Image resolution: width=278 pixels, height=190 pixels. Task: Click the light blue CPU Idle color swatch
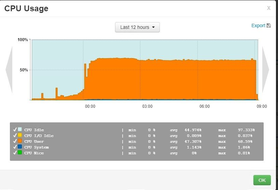(20, 129)
